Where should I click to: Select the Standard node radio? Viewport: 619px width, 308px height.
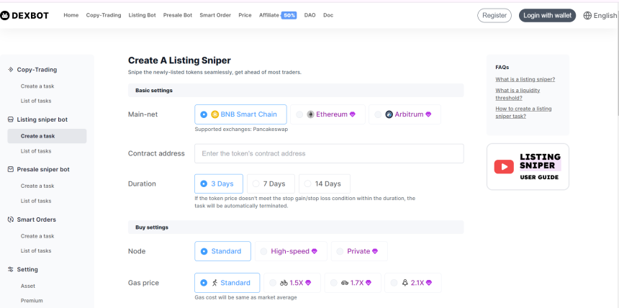[204, 251]
